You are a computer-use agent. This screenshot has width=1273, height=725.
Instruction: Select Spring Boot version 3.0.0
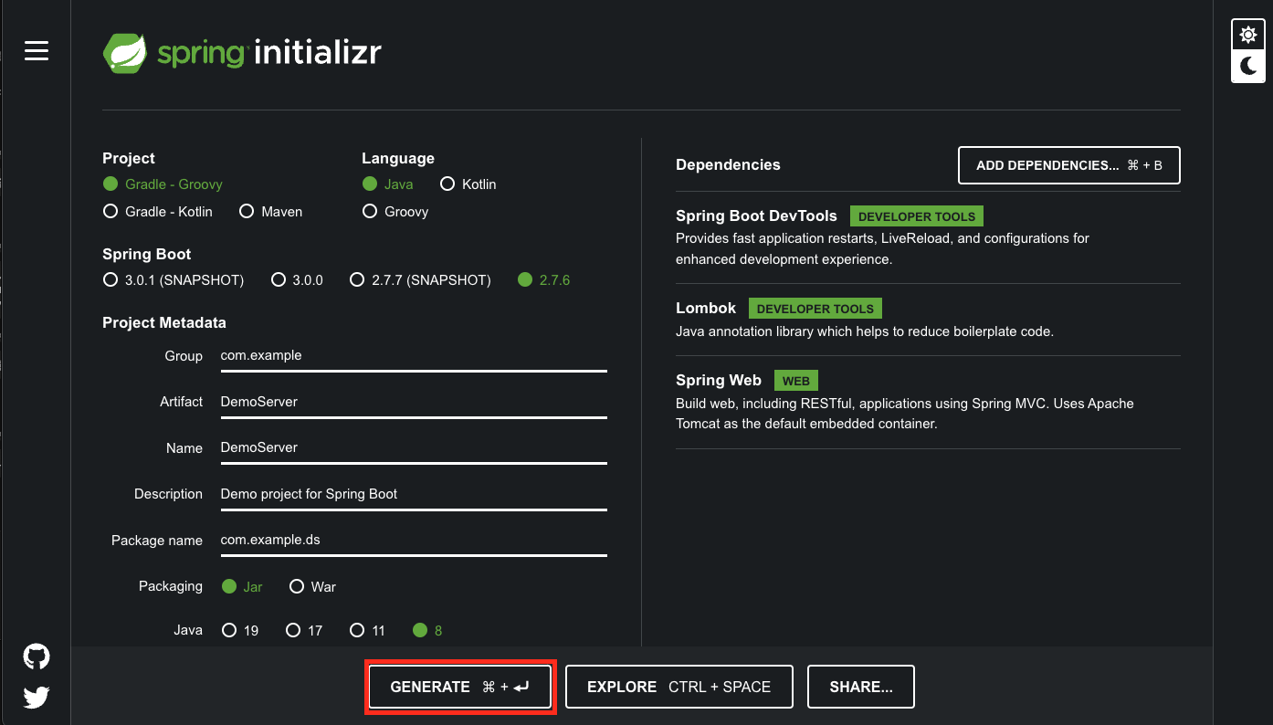coord(298,280)
